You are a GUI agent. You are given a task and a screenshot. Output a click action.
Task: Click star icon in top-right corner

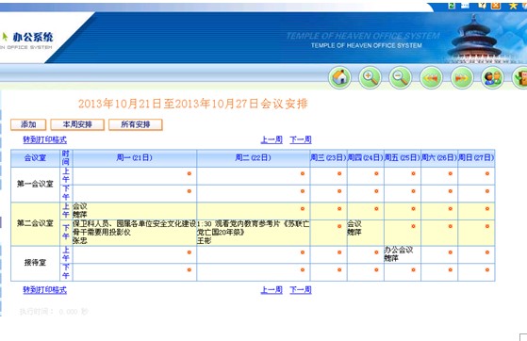coord(513,6)
